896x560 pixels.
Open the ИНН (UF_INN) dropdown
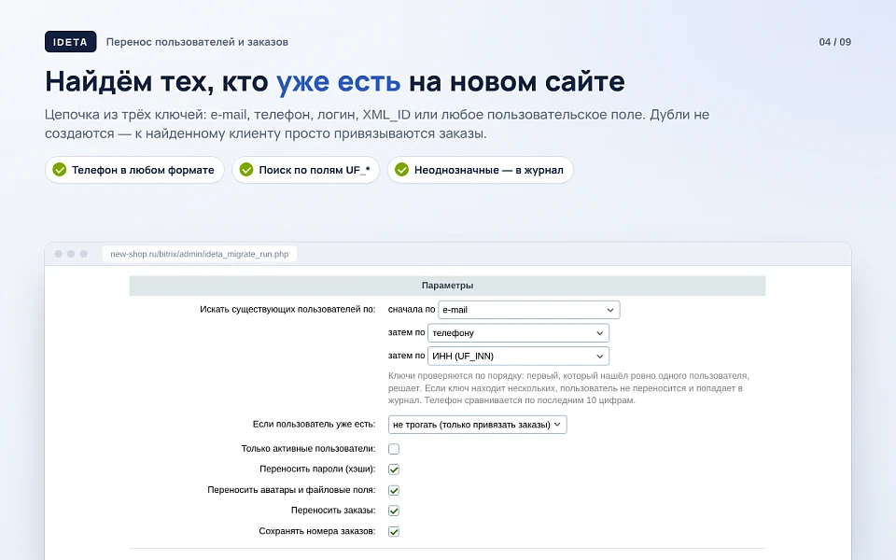tap(518, 356)
